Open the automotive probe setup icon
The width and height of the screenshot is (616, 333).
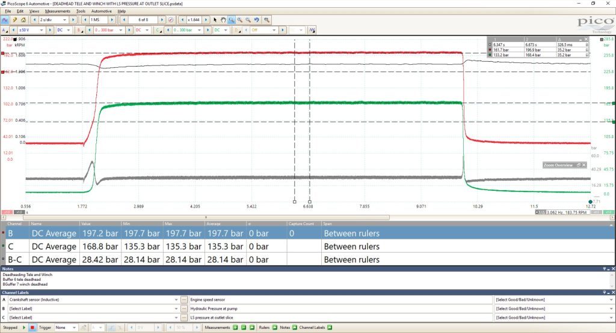(x=14, y=20)
